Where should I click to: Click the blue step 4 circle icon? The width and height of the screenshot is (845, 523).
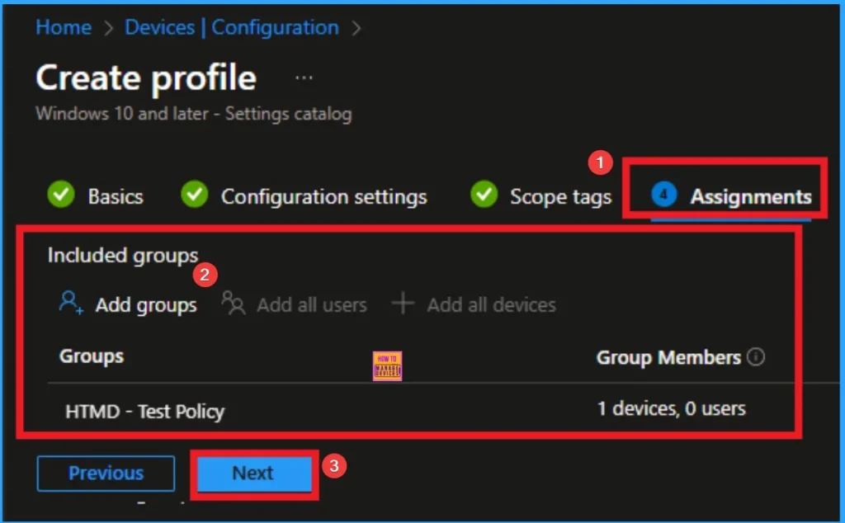pyautogui.click(x=663, y=196)
